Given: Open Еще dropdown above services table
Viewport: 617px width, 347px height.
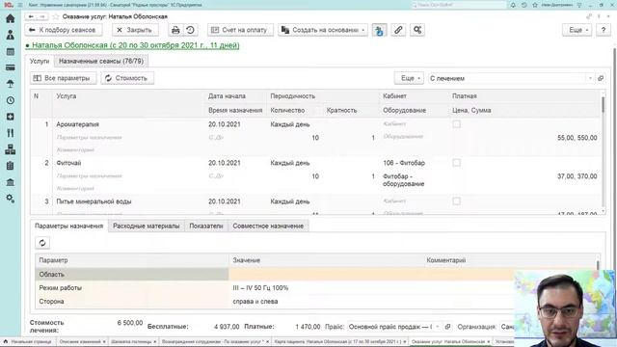Looking at the screenshot, I should [409, 78].
